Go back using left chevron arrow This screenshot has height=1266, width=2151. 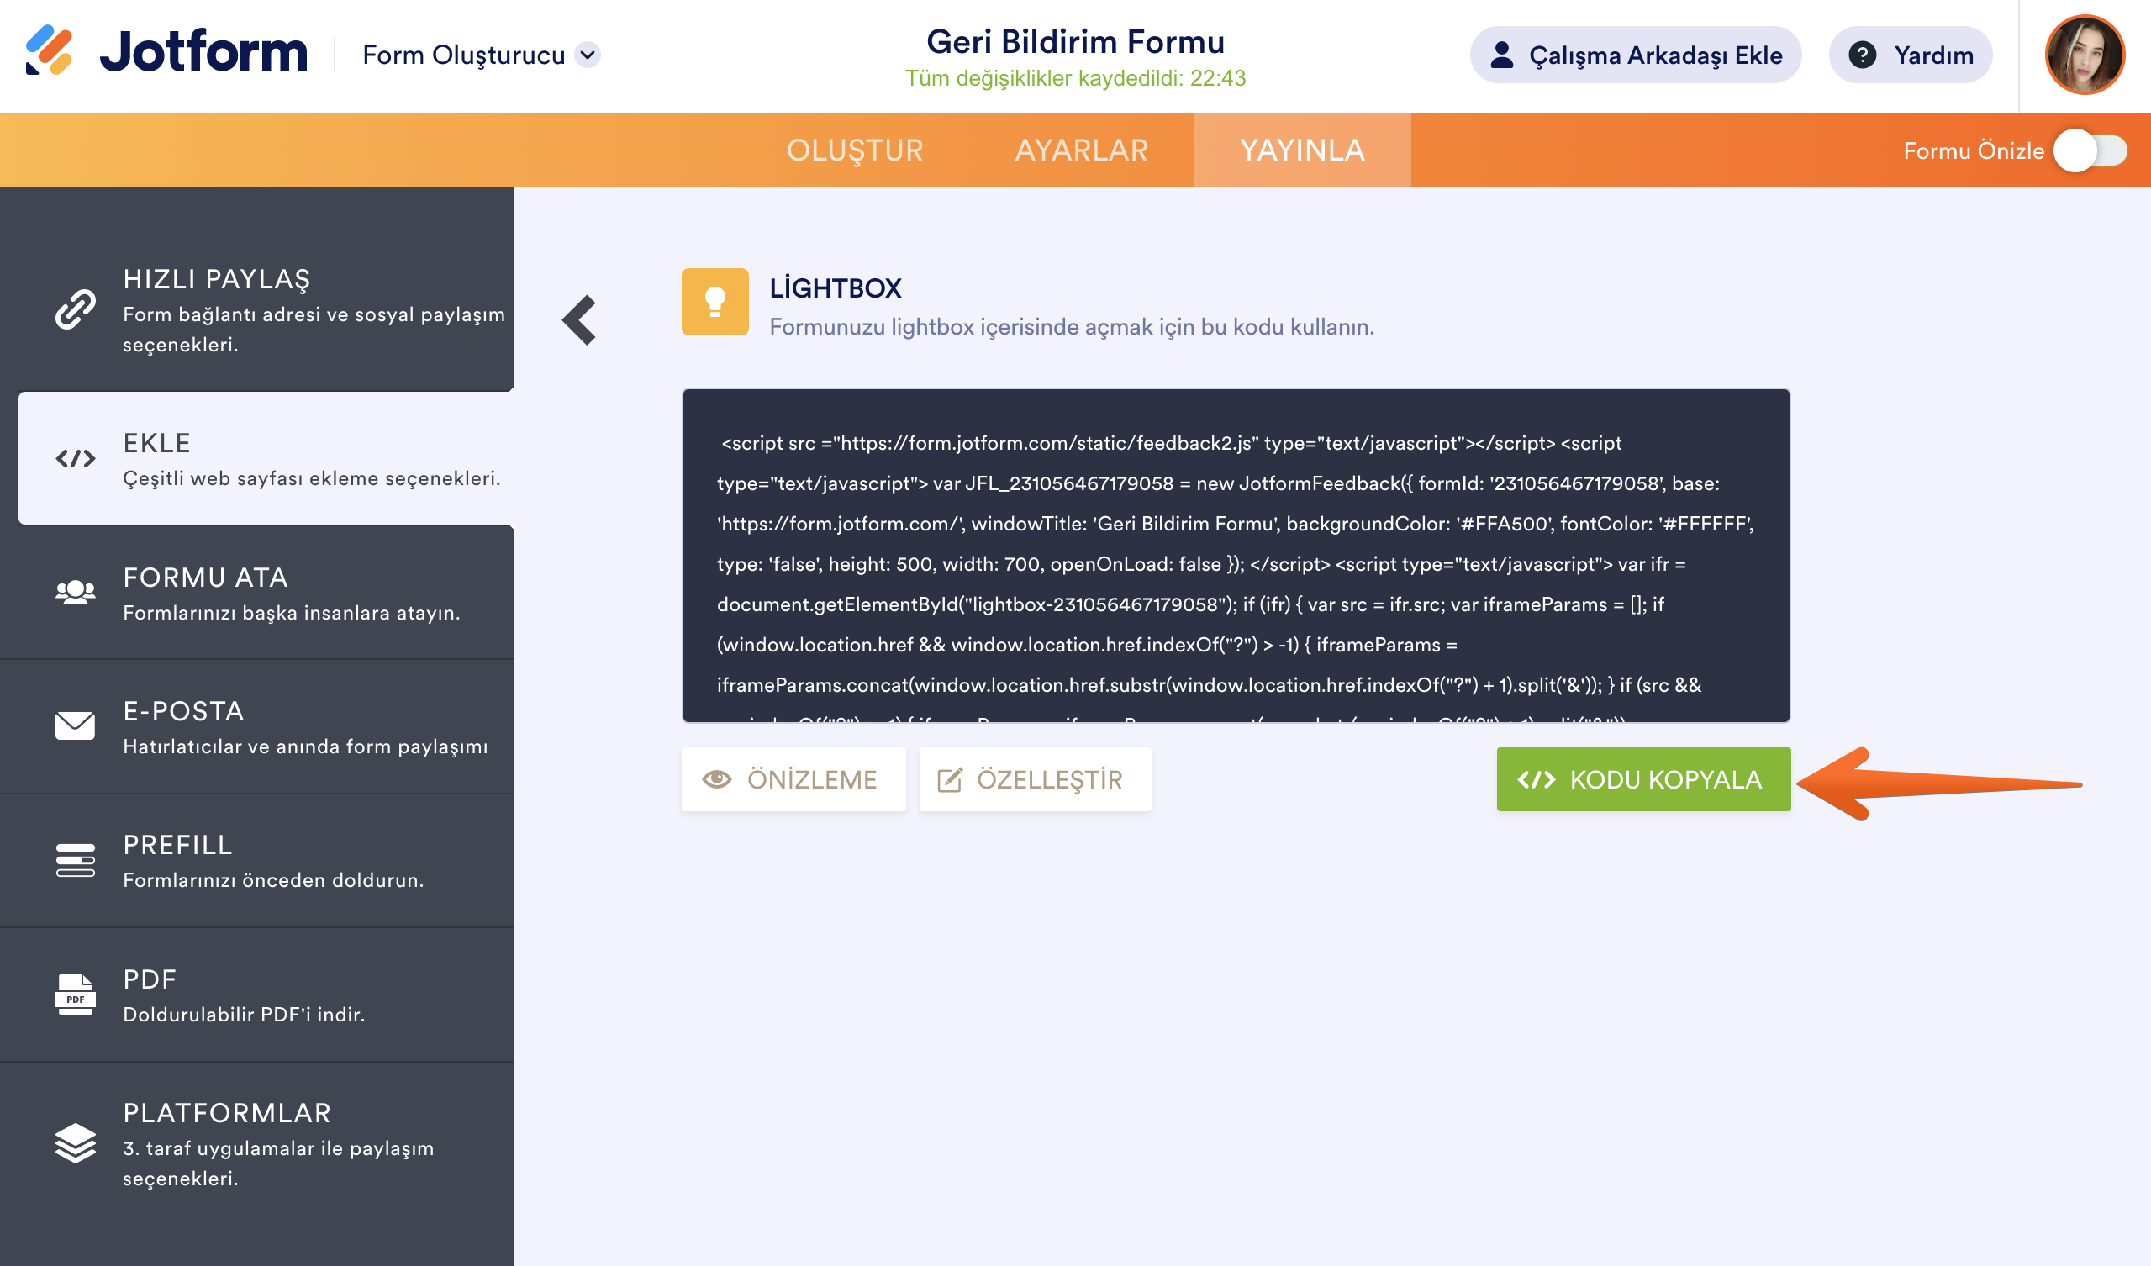580,321
